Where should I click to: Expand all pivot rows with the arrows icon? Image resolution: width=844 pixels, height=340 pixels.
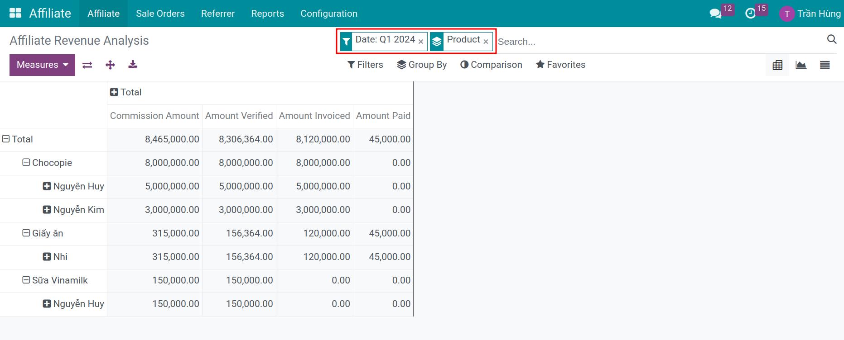[110, 65]
